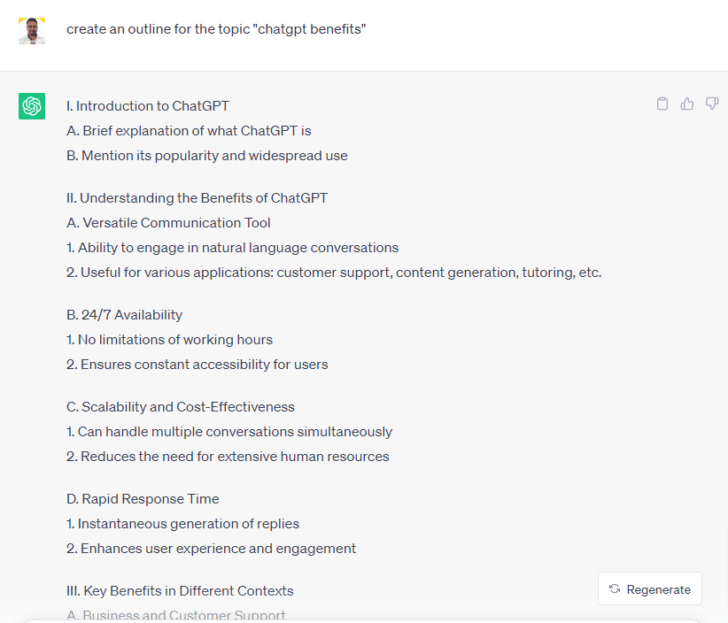Click the green ChatGPT logo avatar
Image resolution: width=728 pixels, height=623 pixels.
32,106
